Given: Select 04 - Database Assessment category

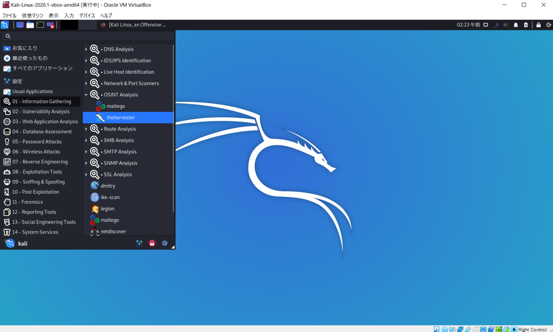Looking at the screenshot, I should pyautogui.click(x=41, y=131).
